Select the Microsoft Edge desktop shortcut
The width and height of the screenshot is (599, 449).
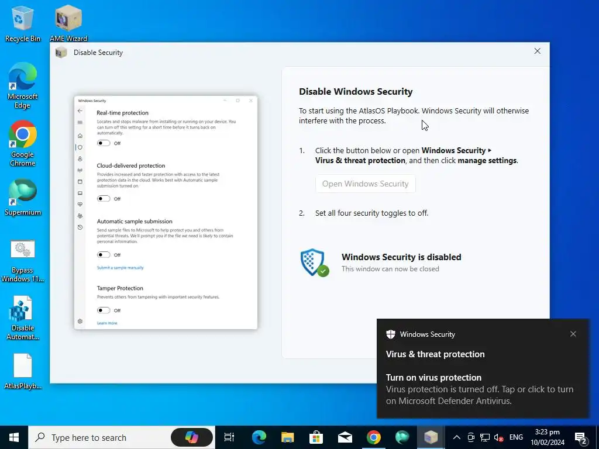(22, 86)
